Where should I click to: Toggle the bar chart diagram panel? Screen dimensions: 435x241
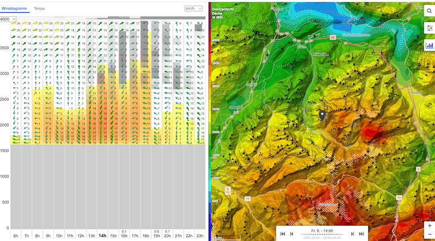tap(429, 46)
